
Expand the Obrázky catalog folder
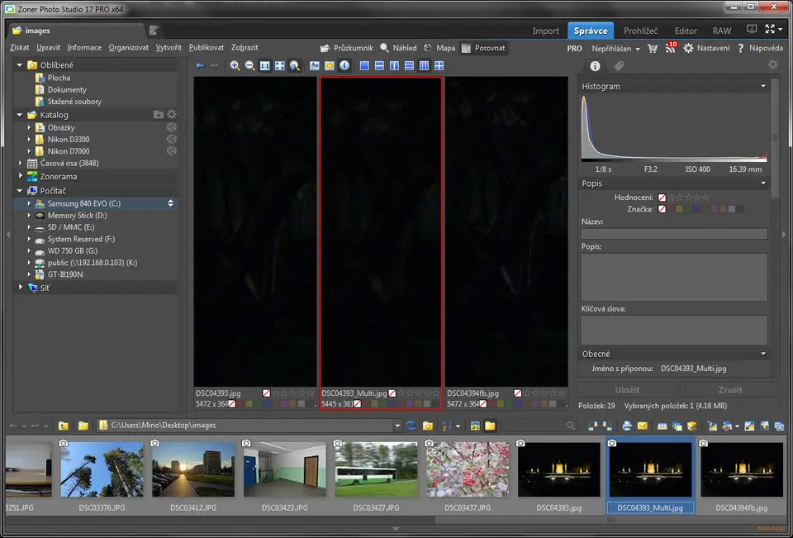29,128
